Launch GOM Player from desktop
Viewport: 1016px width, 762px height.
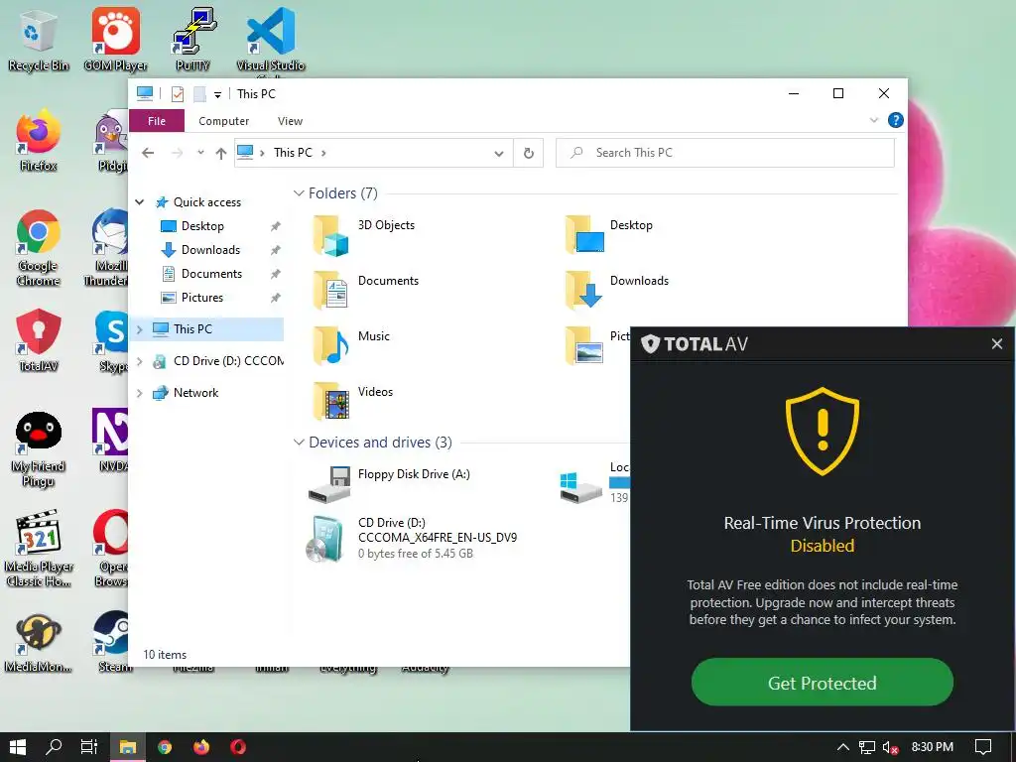(115, 39)
